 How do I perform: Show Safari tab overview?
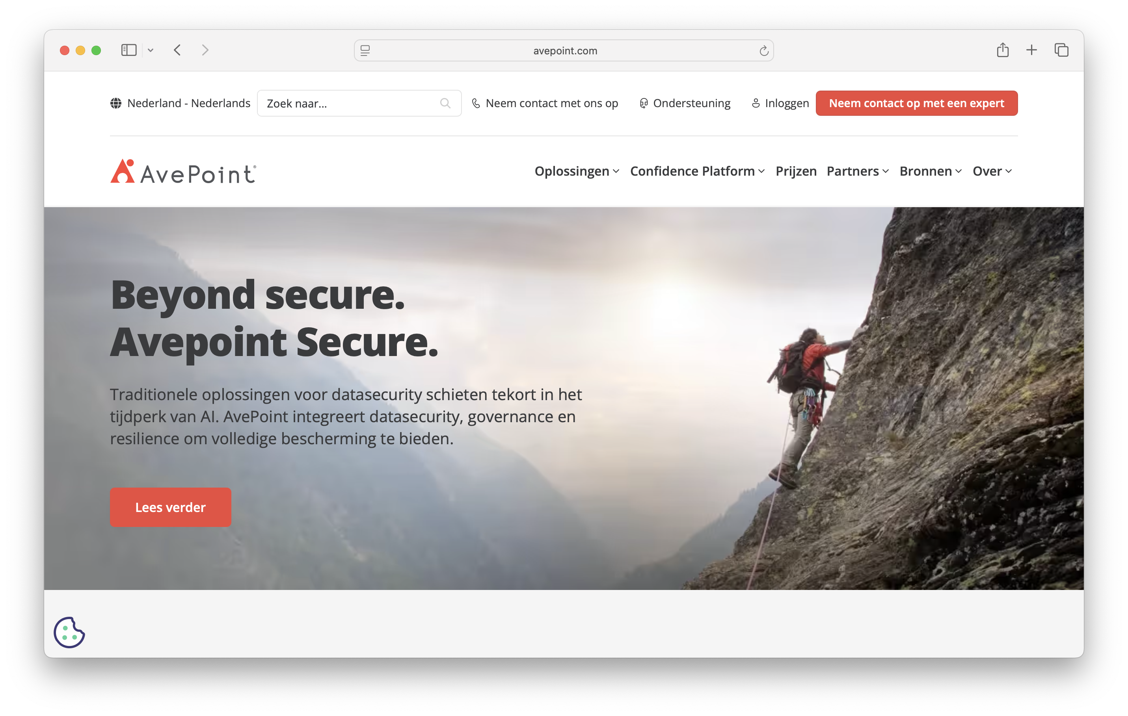1061,50
